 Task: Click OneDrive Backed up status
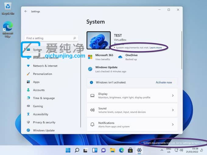[131, 59]
